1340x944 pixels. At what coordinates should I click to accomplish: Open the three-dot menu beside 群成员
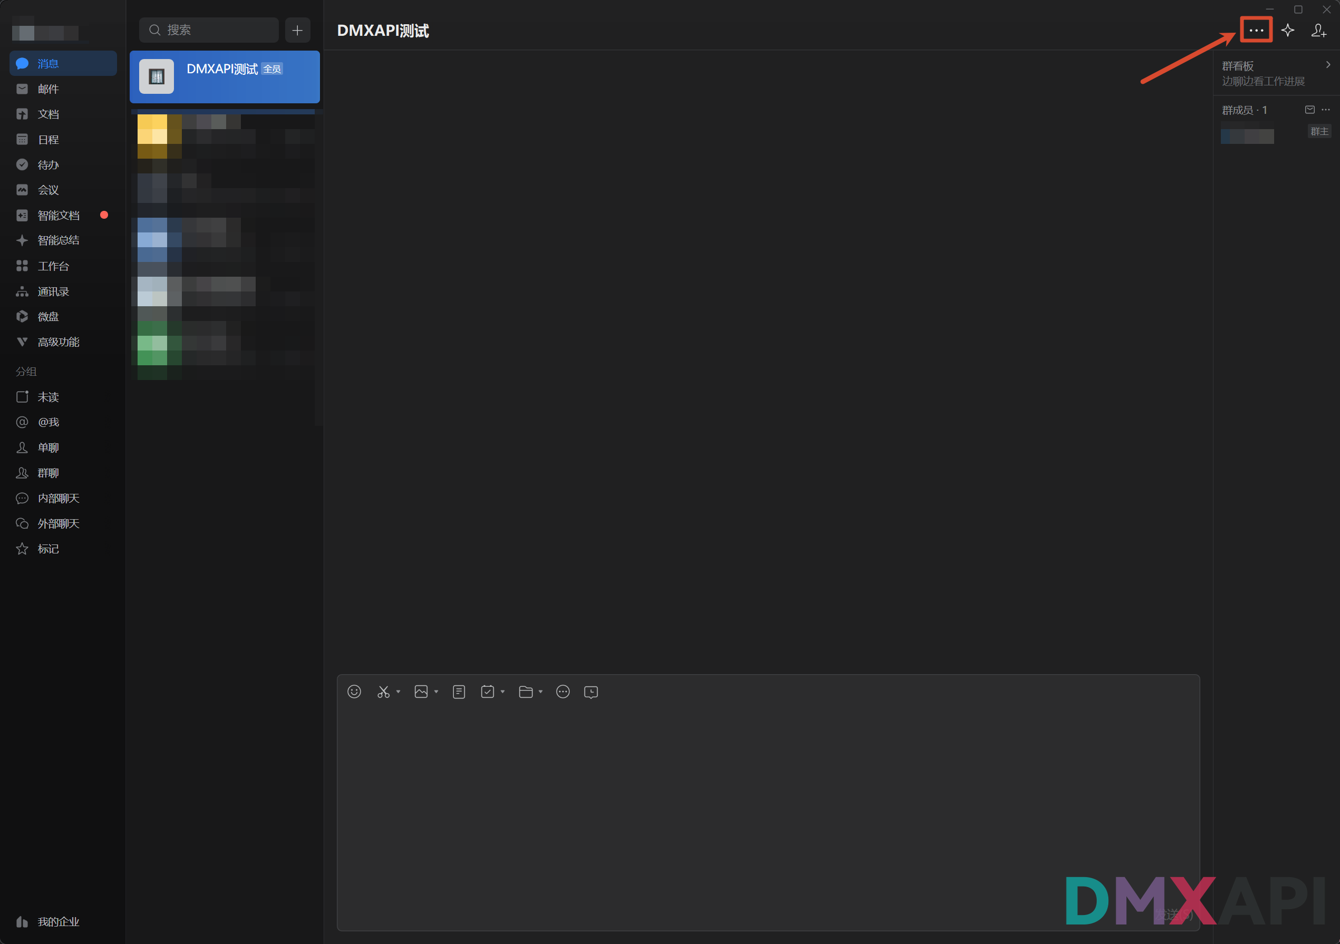(x=1325, y=110)
